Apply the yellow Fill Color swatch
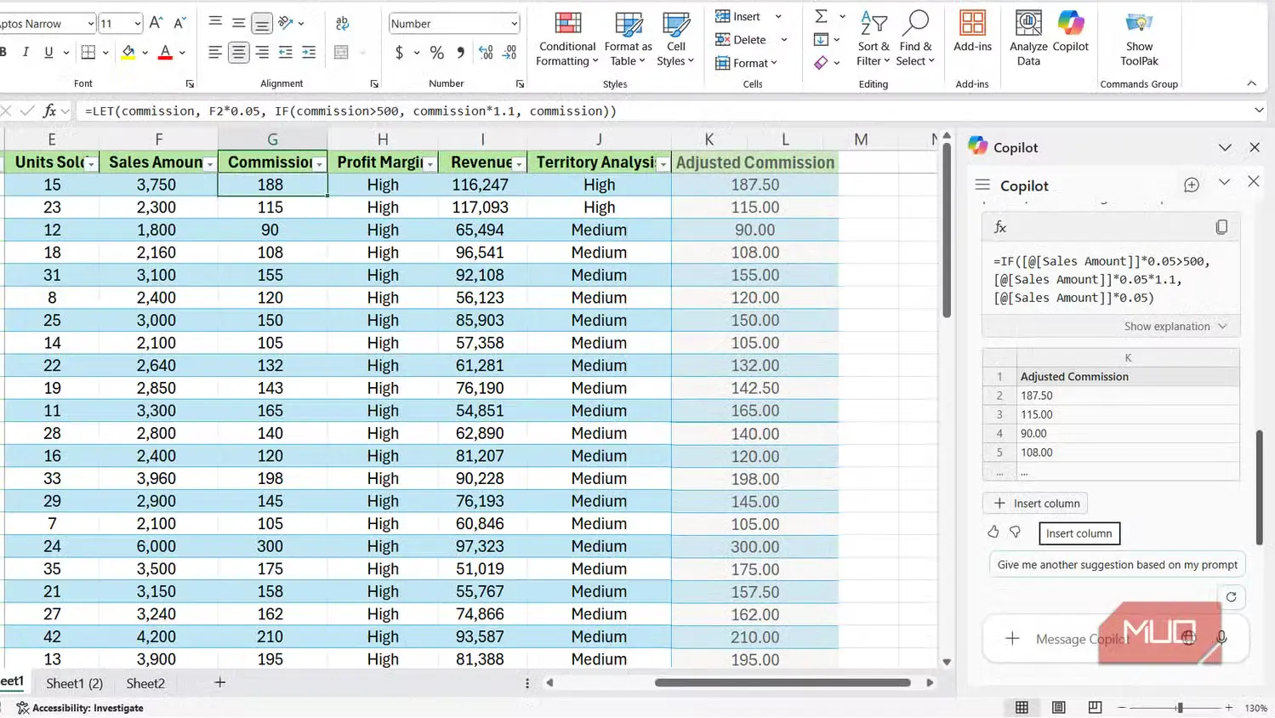Image resolution: width=1275 pixels, height=718 pixels. pyautogui.click(x=128, y=53)
